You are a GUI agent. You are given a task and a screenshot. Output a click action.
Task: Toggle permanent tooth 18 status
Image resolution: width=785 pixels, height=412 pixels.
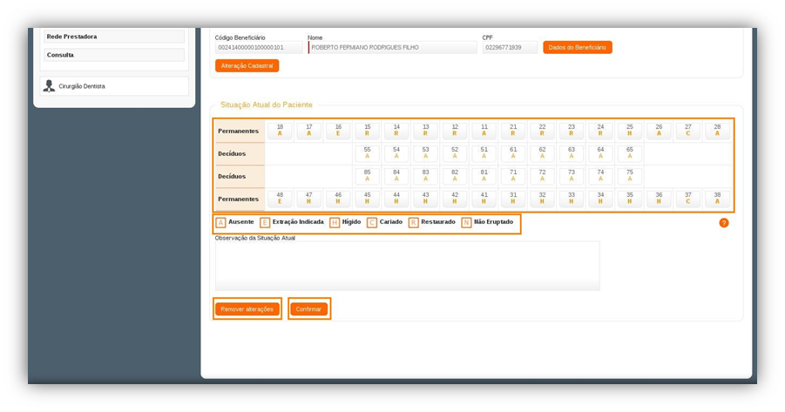(x=280, y=131)
